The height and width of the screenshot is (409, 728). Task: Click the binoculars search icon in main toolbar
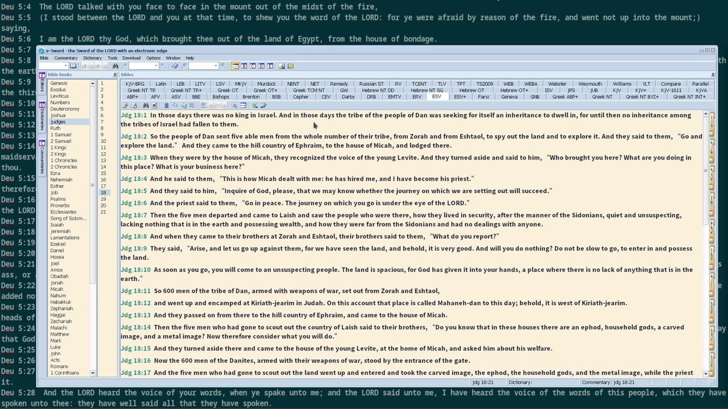[115, 66]
